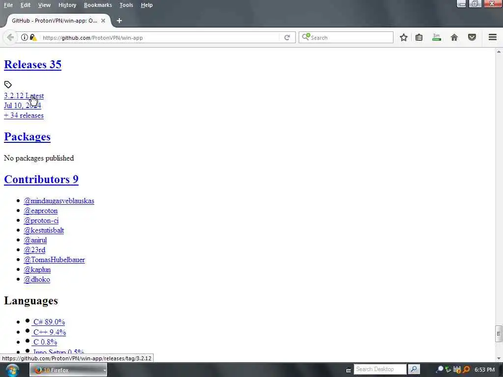The image size is (503, 377).
Task: Open the Firefox hamburger menu
Action: coord(493,37)
